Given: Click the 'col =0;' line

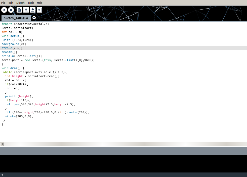Looking at the screenshot, I should point(13,88).
